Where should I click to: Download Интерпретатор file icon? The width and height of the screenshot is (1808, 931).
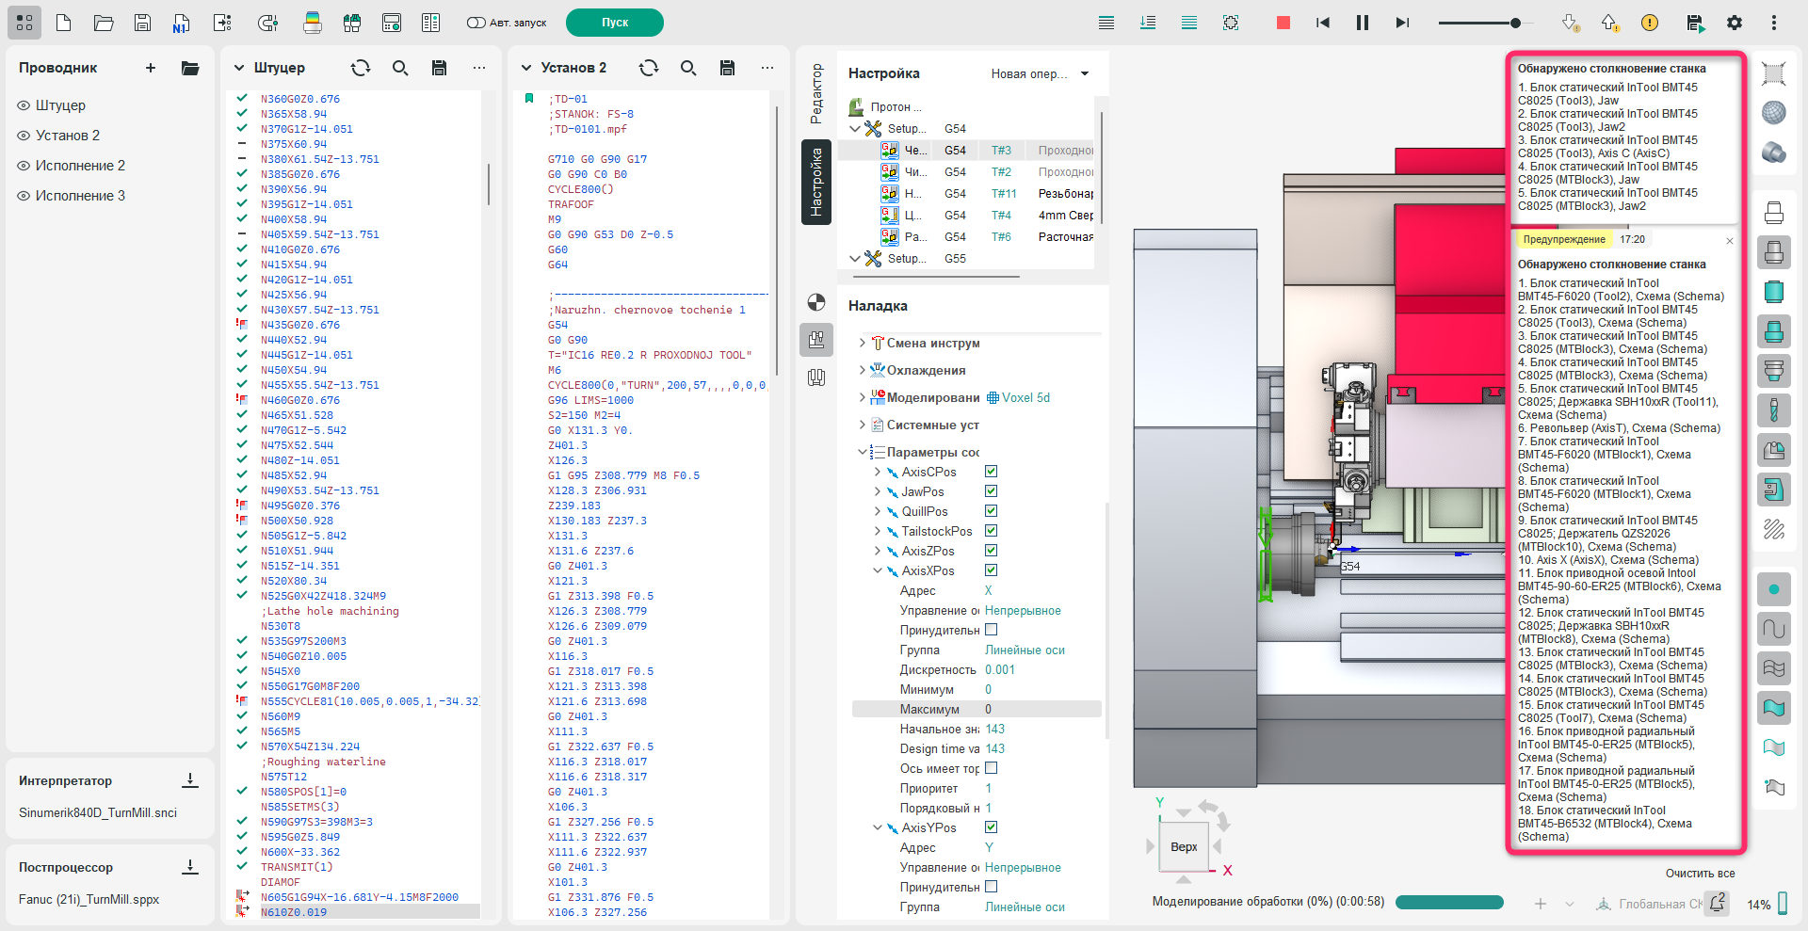coord(190,780)
